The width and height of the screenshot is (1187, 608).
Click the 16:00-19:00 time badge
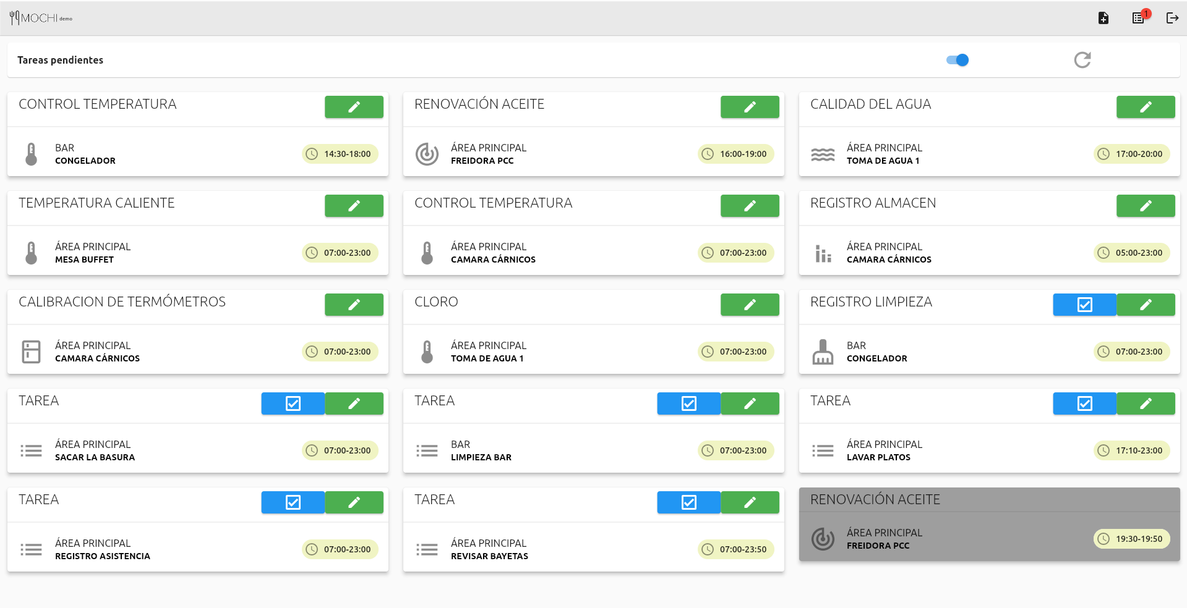(x=735, y=154)
